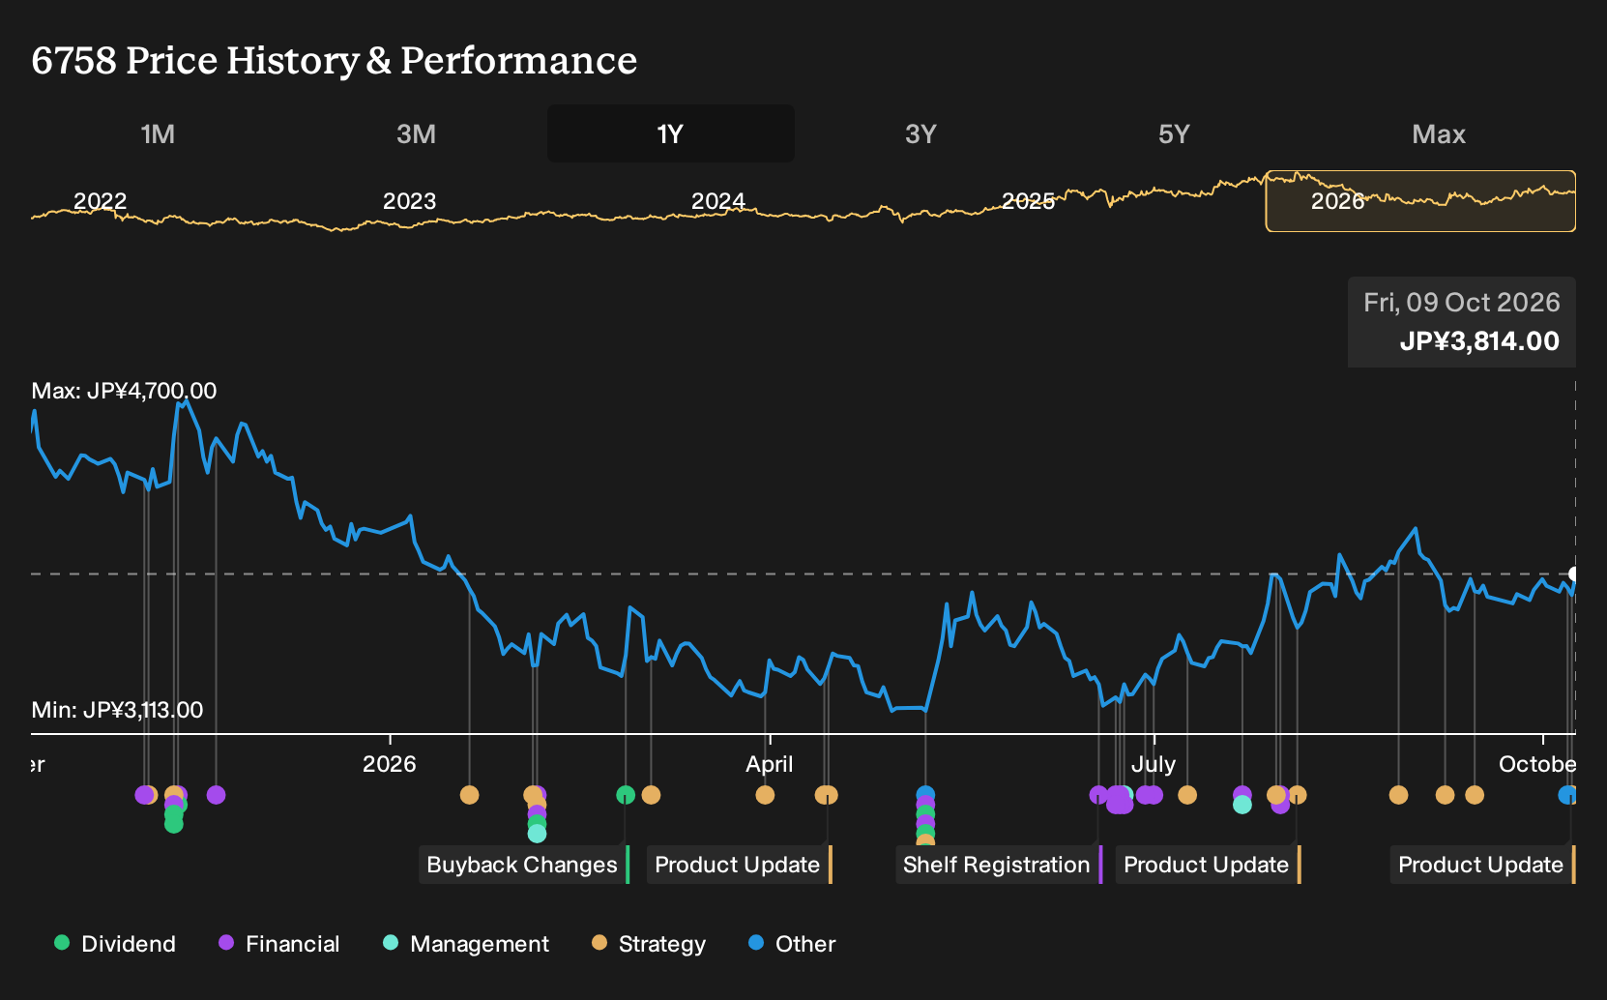Click the 2022 label in the overview chart
This screenshot has width=1607, height=1000.
click(x=101, y=201)
